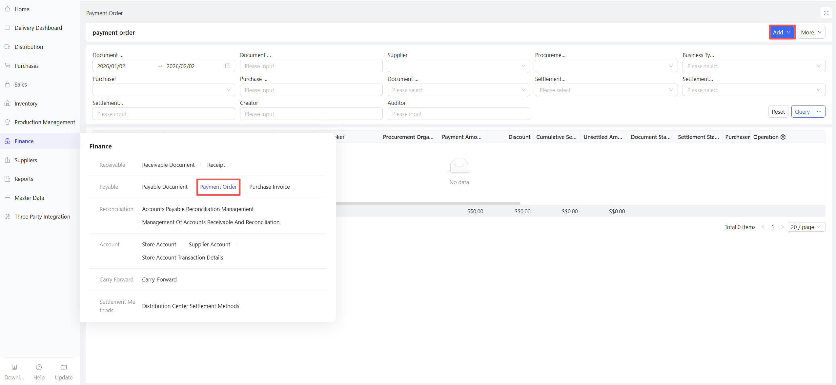Open the Help icon
Image resolution: width=836 pixels, height=385 pixels.
click(x=39, y=367)
